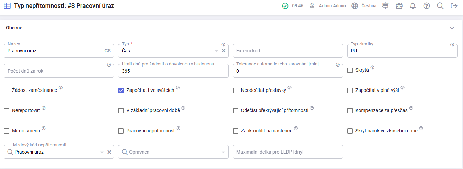
Task: Collapse the Obecné section chevron
Action: pyautogui.click(x=452, y=28)
